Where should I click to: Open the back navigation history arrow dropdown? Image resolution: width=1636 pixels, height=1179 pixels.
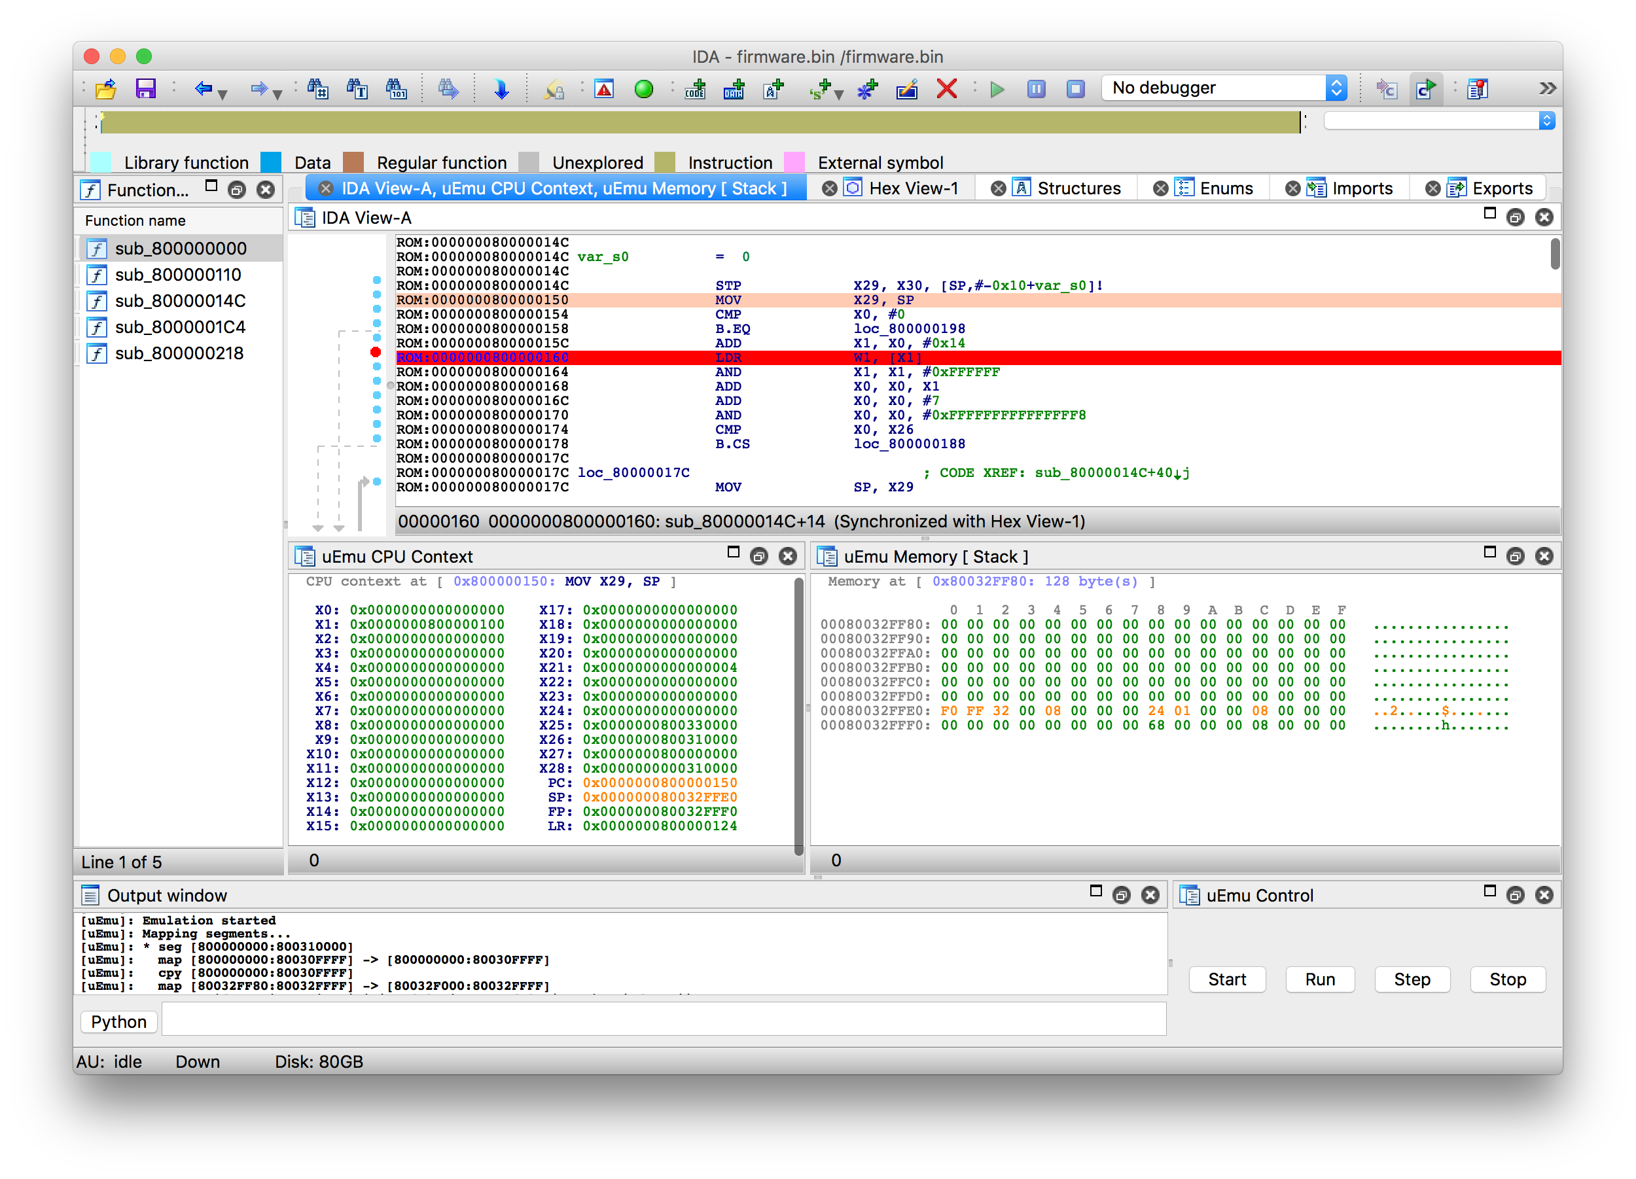point(223,94)
